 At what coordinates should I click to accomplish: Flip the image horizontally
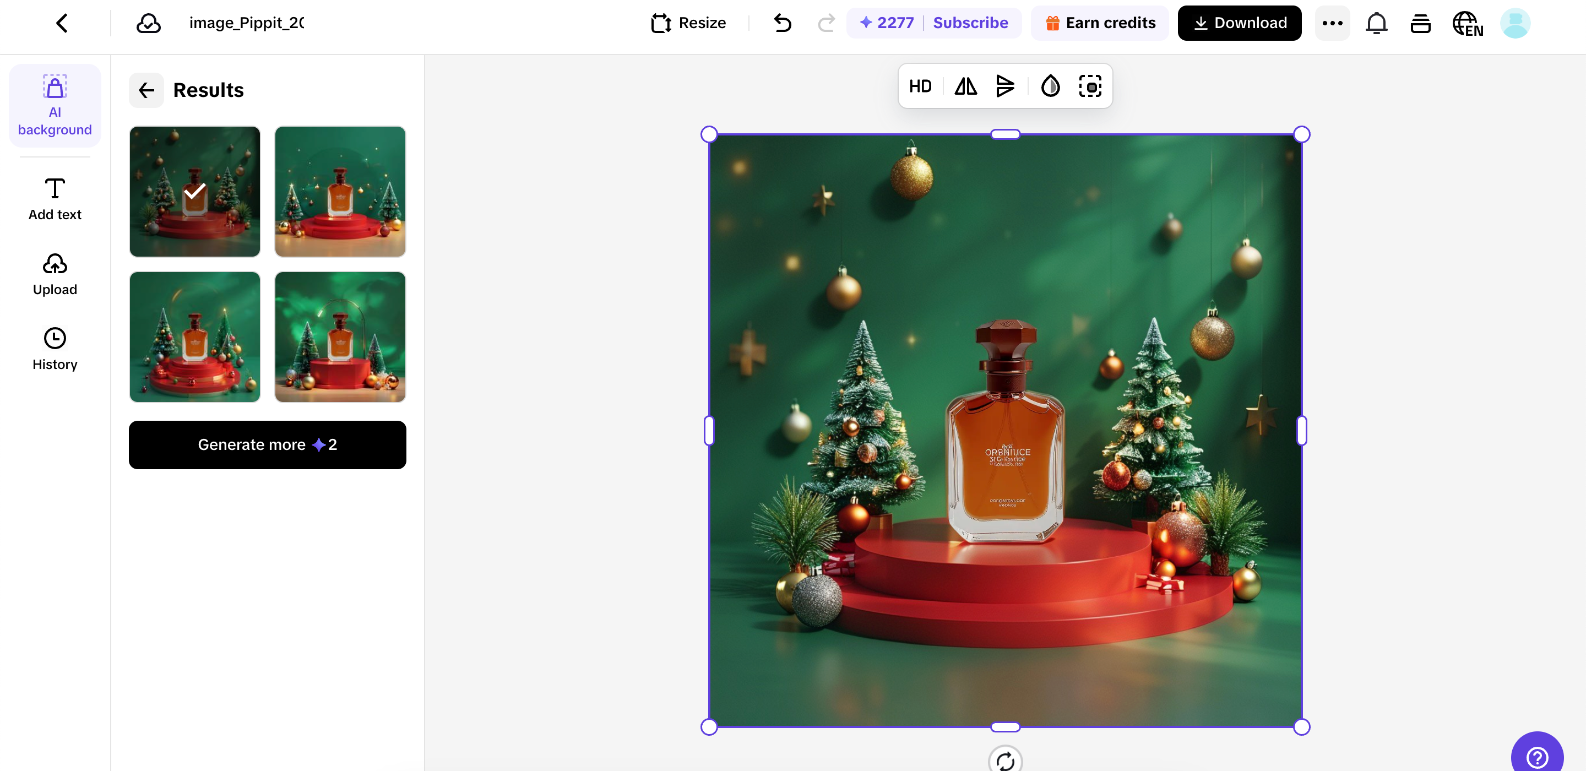click(964, 86)
